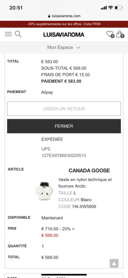Click the Créer un retour button
This screenshot has height=278, width=128.
tap(64, 109)
